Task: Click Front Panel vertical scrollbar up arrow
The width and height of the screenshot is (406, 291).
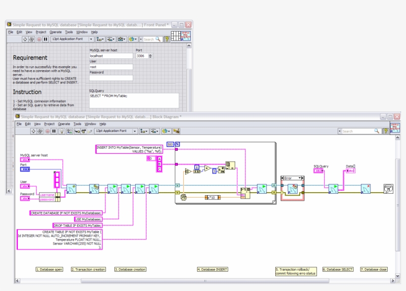Action: click(189, 45)
